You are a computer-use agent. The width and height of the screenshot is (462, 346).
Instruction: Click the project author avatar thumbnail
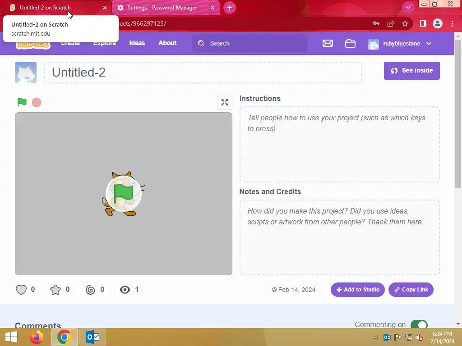point(26,73)
